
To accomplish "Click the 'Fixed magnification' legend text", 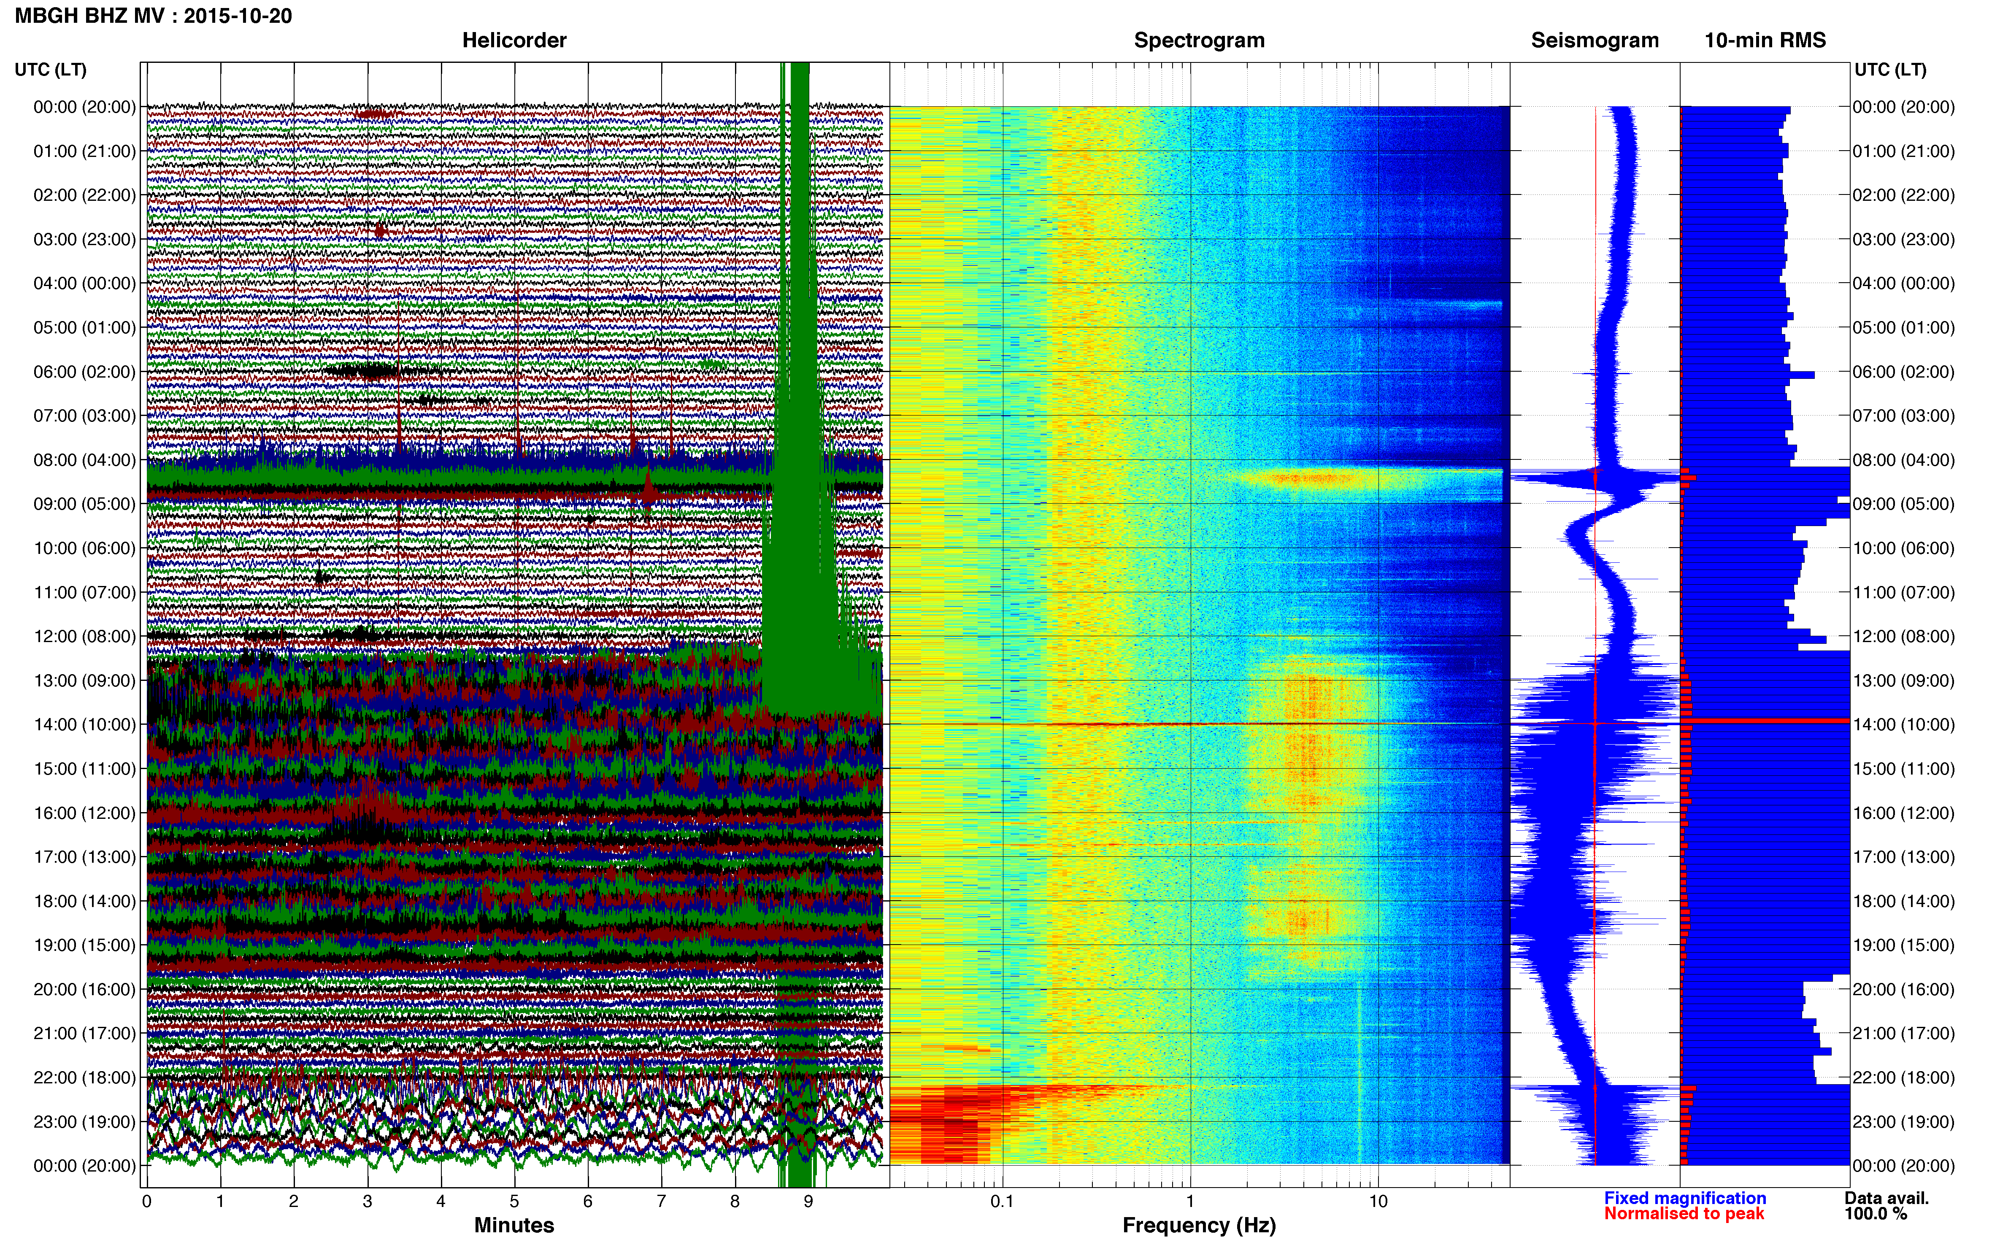I will [x=1685, y=1198].
